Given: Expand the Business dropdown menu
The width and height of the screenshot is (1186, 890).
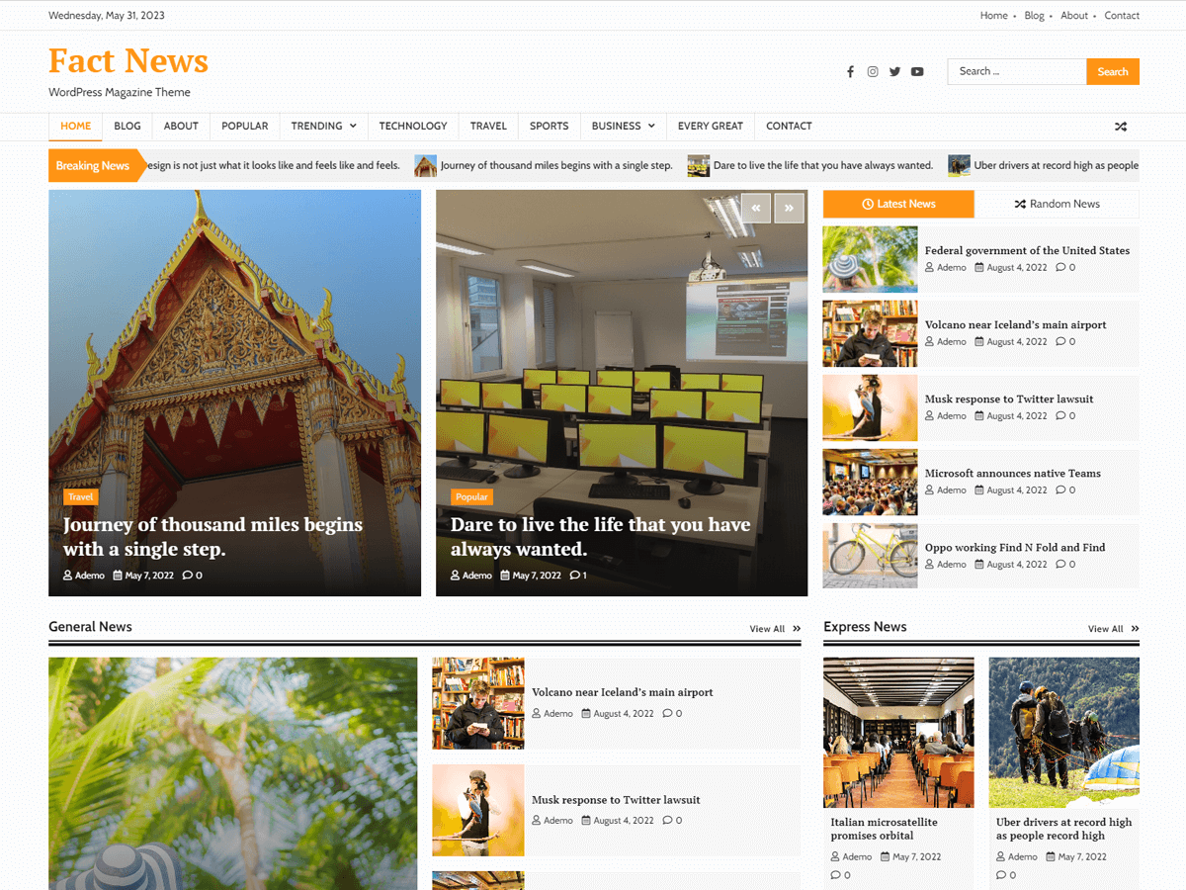Looking at the screenshot, I should pyautogui.click(x=623, y=127).
